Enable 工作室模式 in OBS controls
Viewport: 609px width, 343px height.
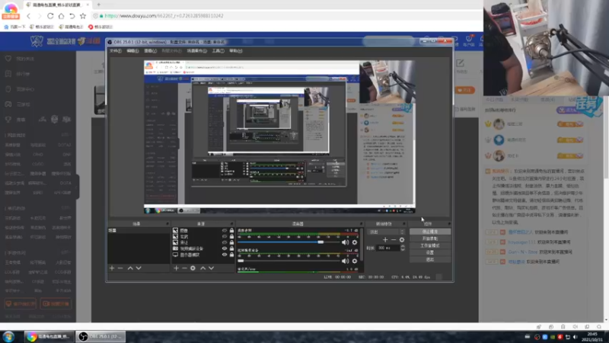[430, 245]
